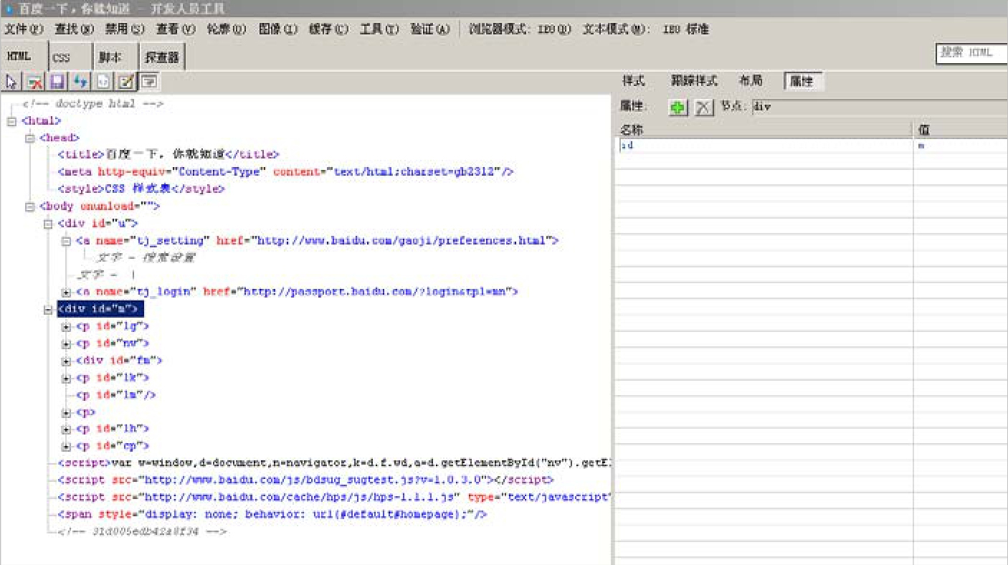Image resolution: width=1008 pixels, height=565 pixels.
Task: Select the script starting with var w=window
Action: (335, 462)
